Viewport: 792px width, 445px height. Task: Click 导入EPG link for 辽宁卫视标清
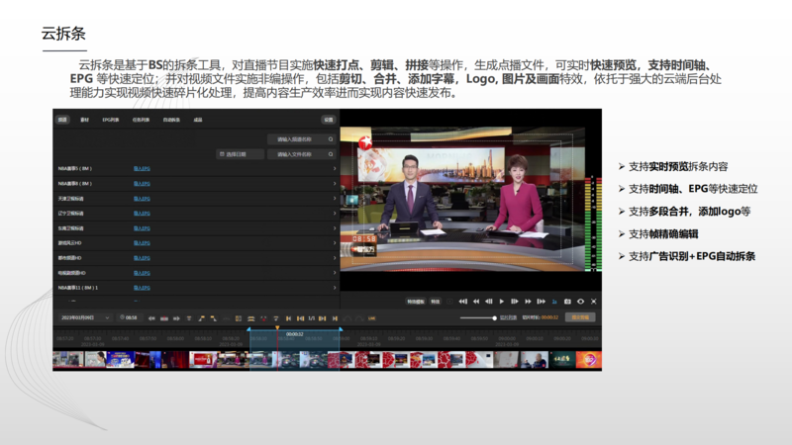click(142, 213)
